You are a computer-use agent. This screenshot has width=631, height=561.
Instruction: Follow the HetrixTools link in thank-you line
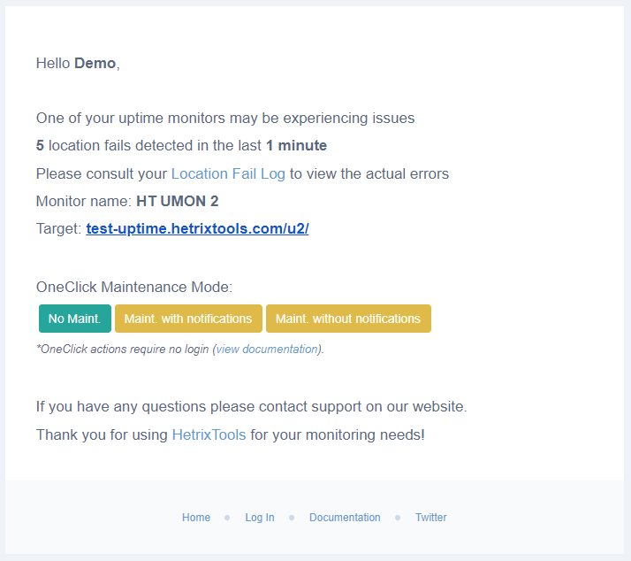(209, 434)
